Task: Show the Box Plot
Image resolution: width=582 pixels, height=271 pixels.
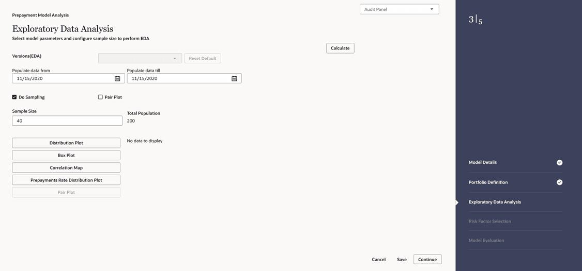Action: 66,155
